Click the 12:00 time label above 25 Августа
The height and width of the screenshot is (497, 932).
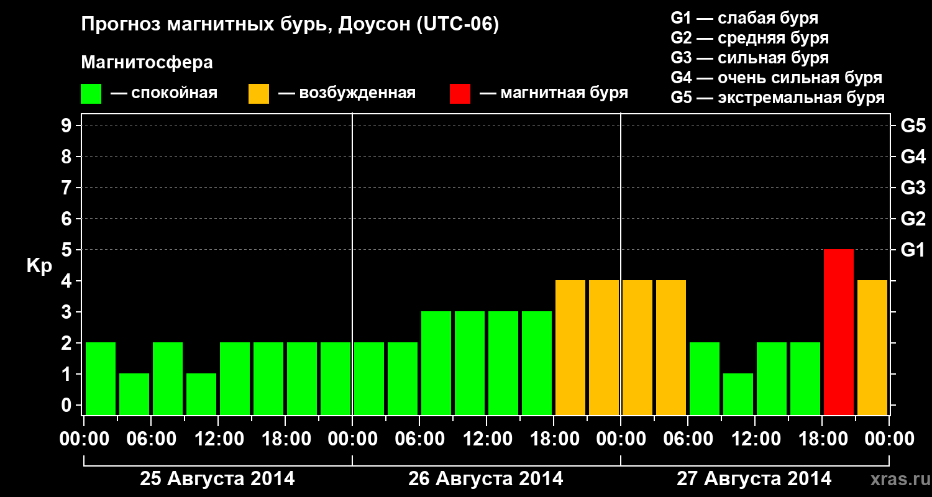(218, 439)
